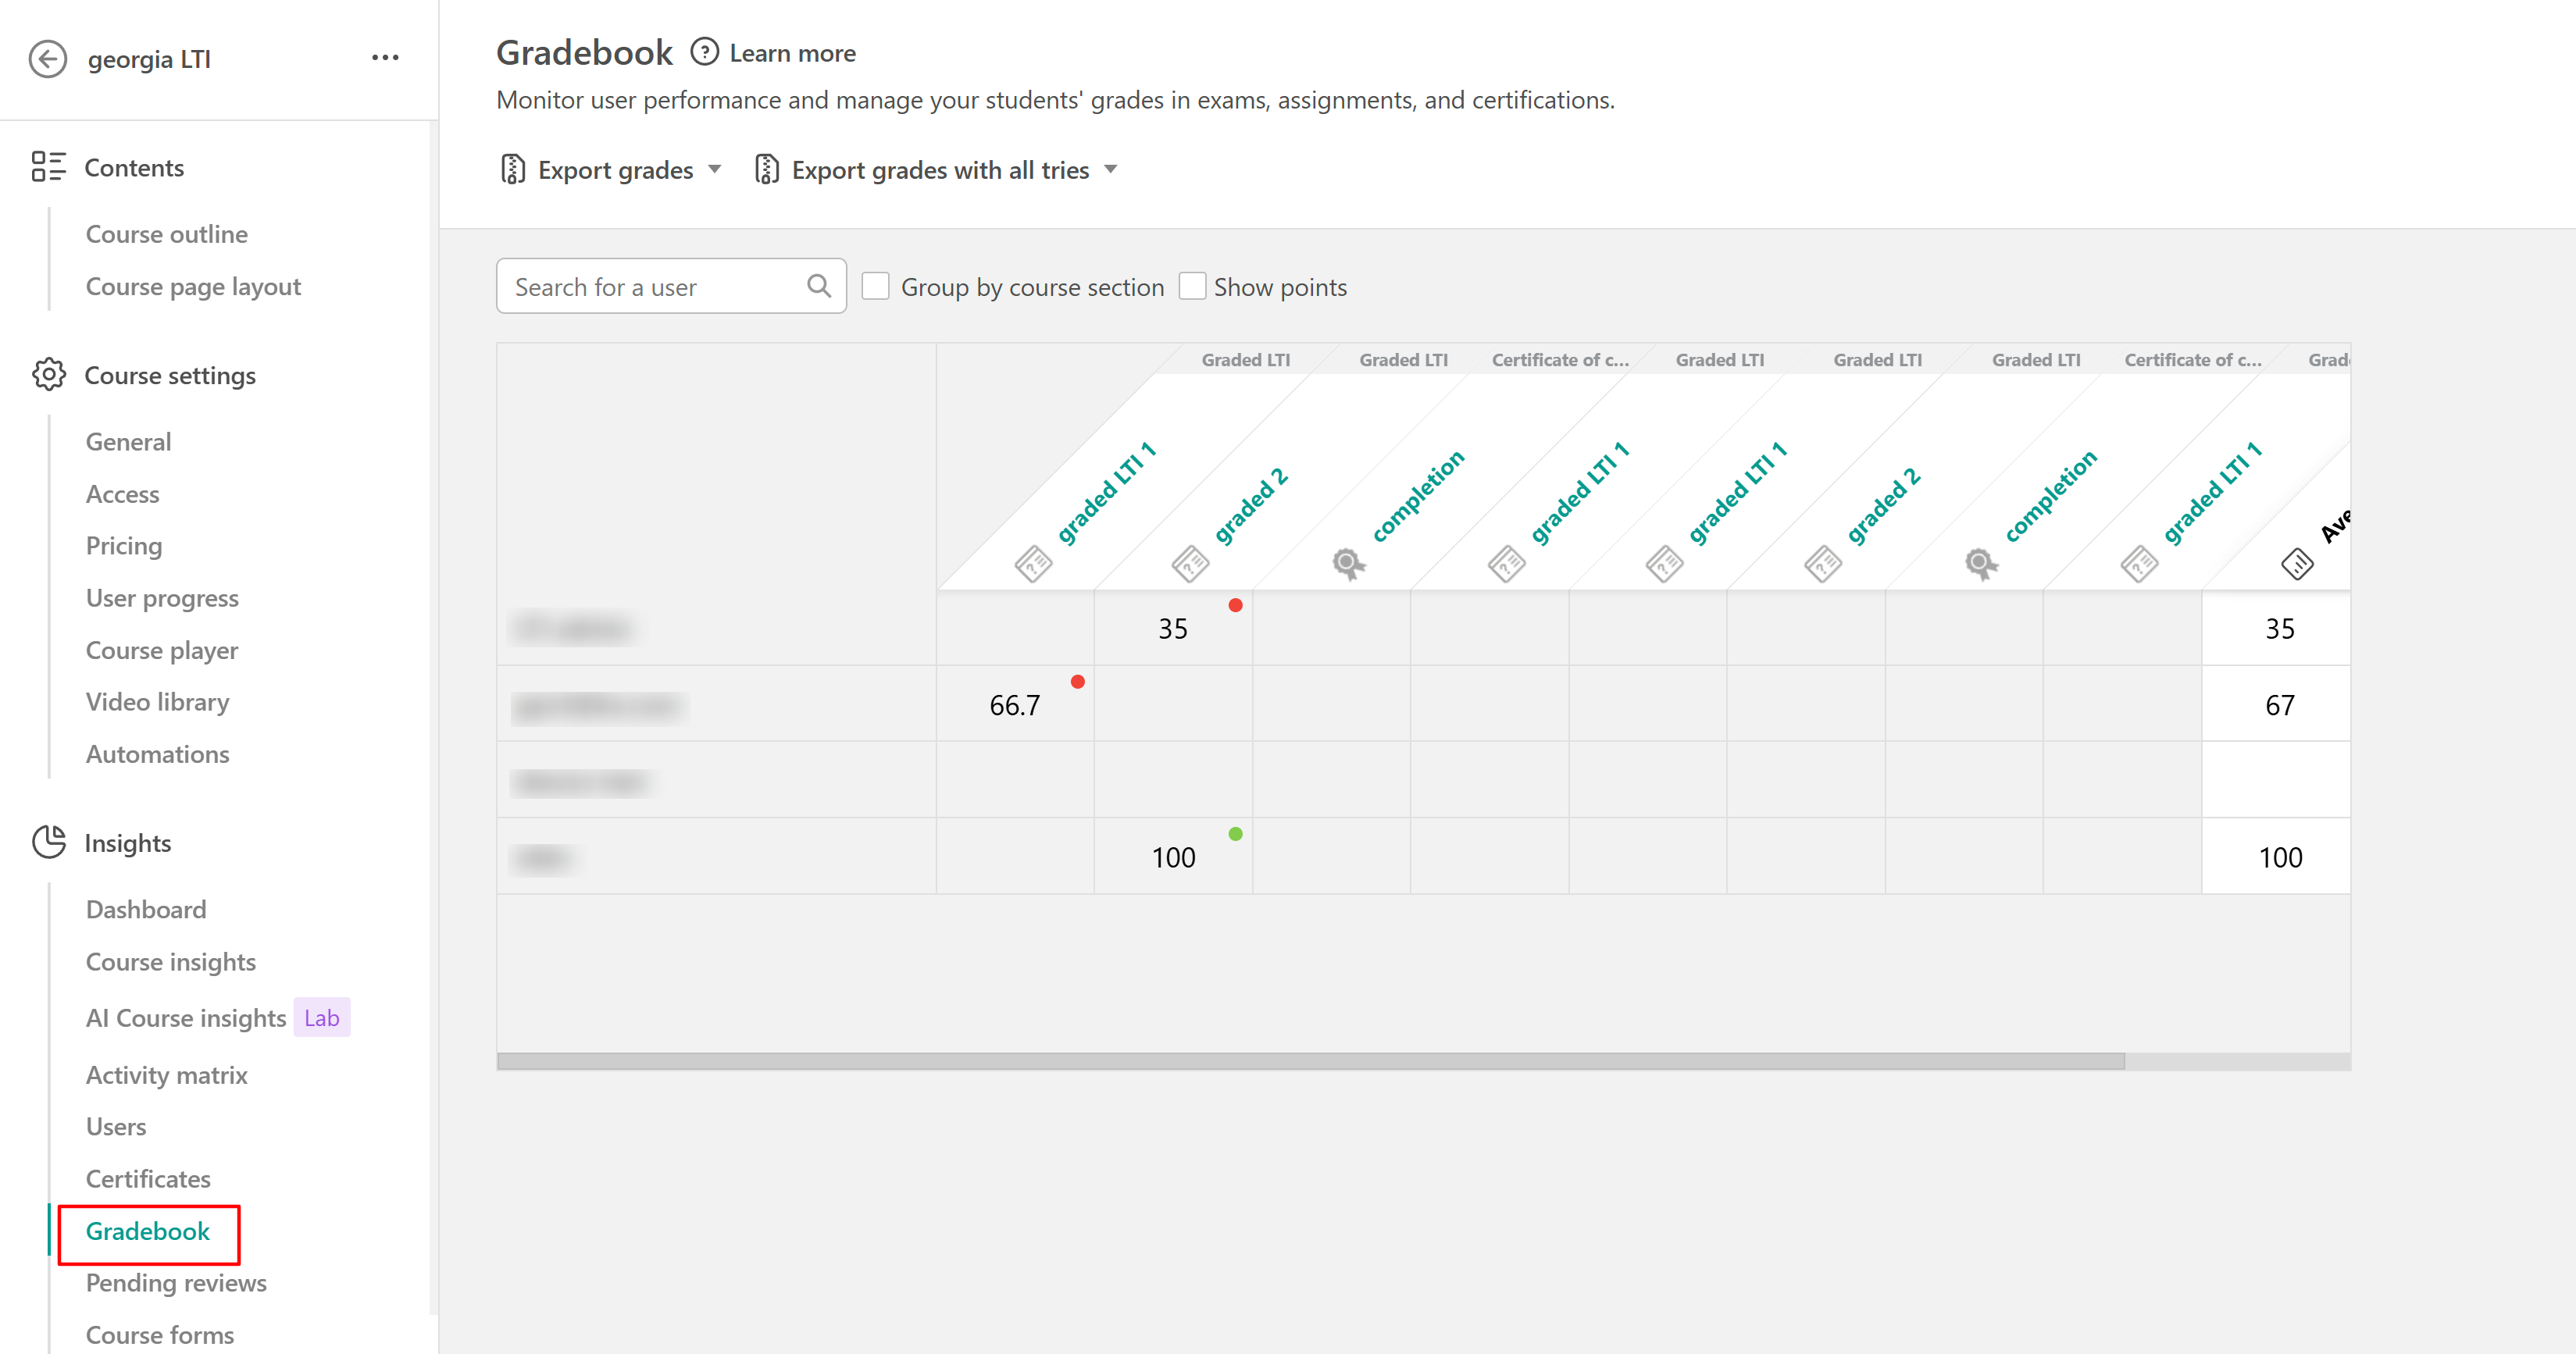Image resolution: width=2576 pixels, height=1354 pixels.
Task: Click the Search for a user field
Action: (x=655, y=287)
